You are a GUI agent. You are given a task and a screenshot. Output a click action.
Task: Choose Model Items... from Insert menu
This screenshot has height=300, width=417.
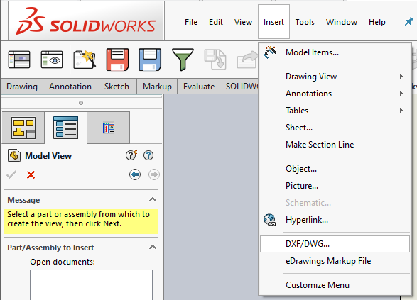335,52
